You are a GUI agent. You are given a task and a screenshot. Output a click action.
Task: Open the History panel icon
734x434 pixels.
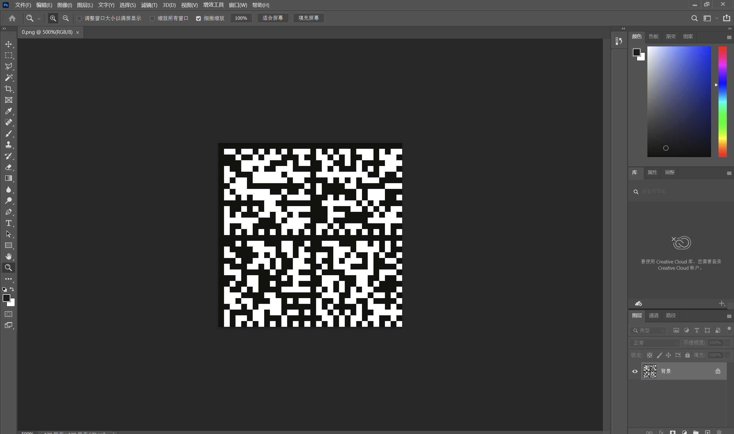[x=619, y=41]
